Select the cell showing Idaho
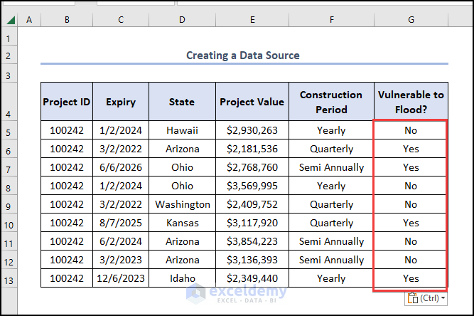Screen dimensions: 474x316 coord(182,278)
